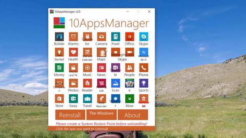Select the Voice Recorder microphone icon
The height and width of the screenshot is (138, 246).
pos(101,99)
